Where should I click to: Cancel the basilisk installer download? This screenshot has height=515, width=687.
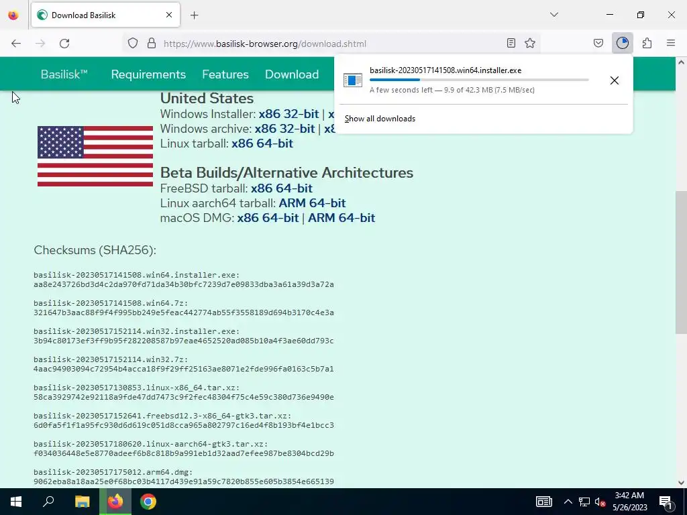click(615, 80)
